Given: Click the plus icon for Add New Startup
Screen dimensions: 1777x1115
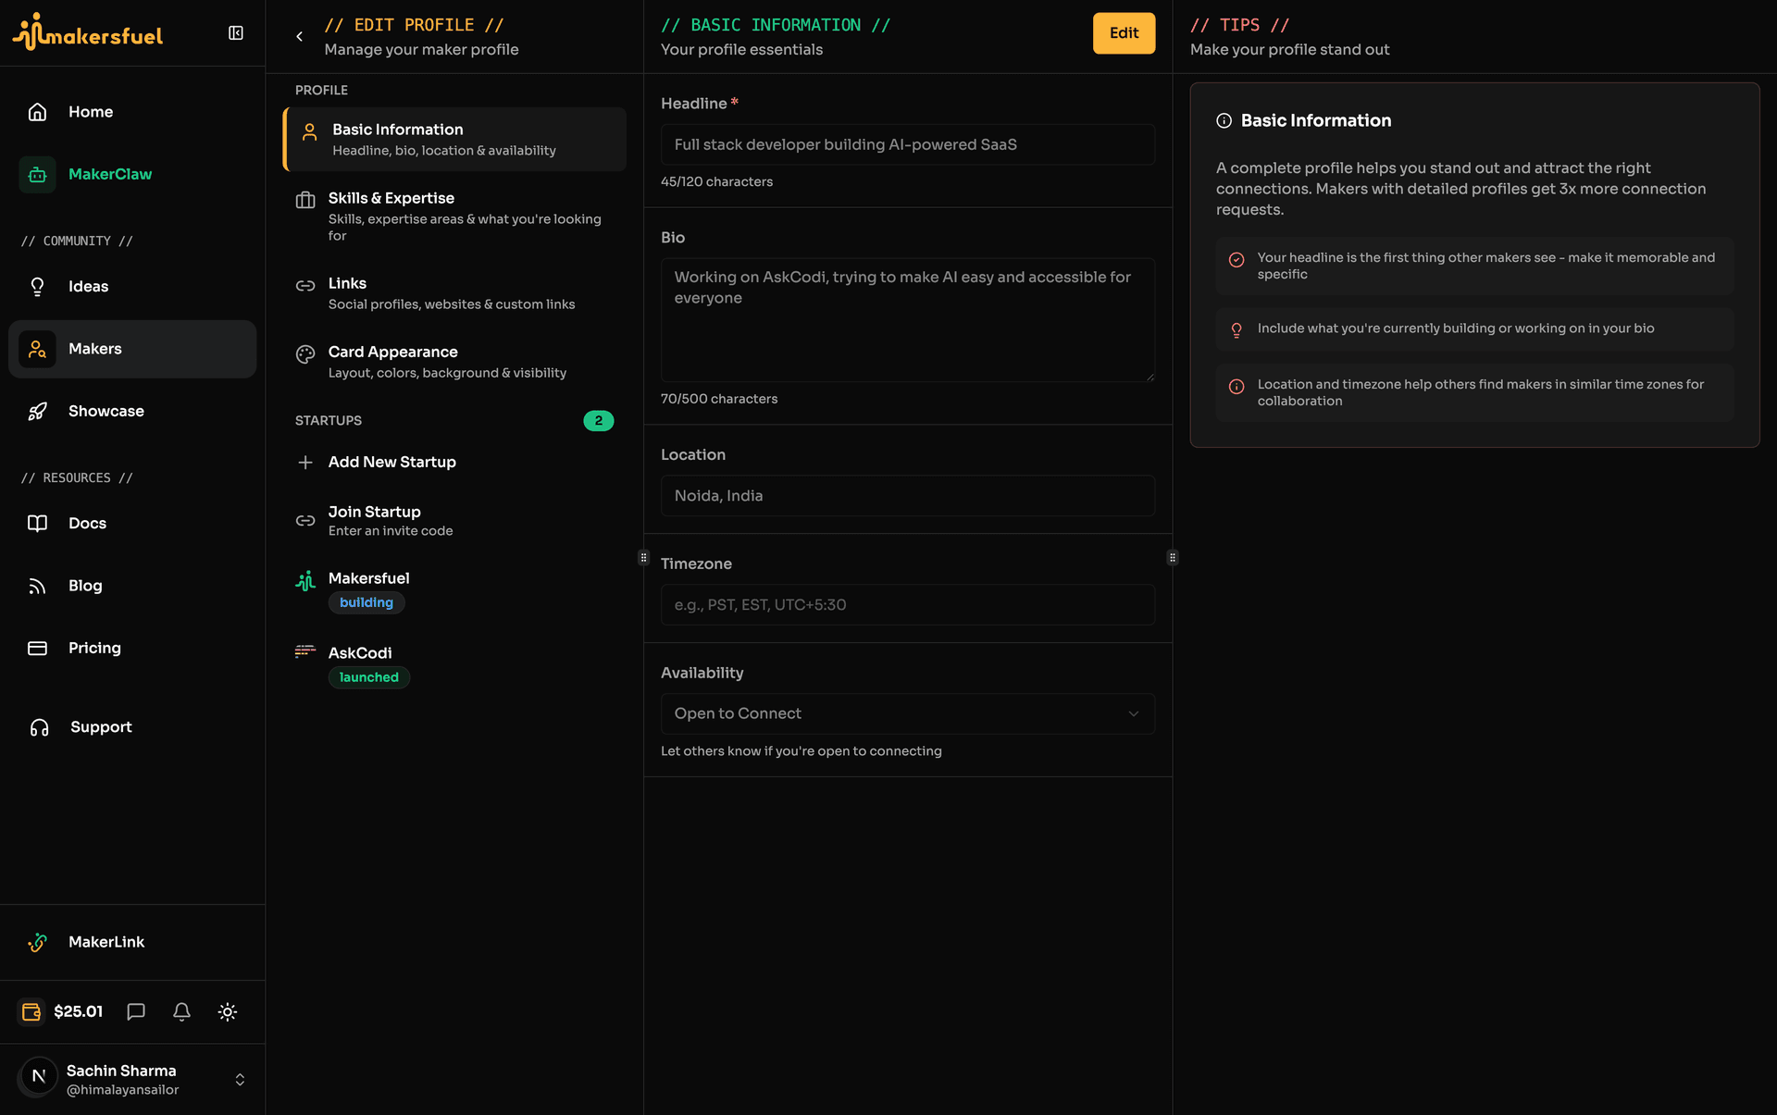Looking at the screenshot, I should click(305, 462).
